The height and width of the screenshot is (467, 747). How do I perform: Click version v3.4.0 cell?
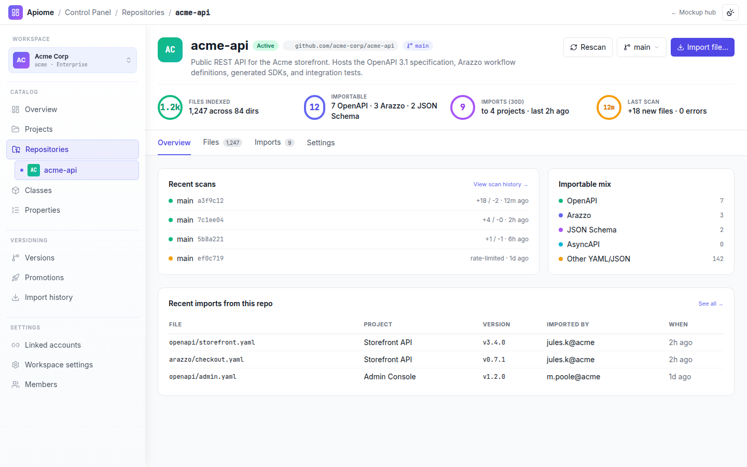point(494,342)
